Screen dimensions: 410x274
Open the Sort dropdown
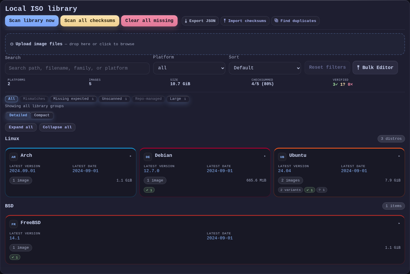coord(265,68)
